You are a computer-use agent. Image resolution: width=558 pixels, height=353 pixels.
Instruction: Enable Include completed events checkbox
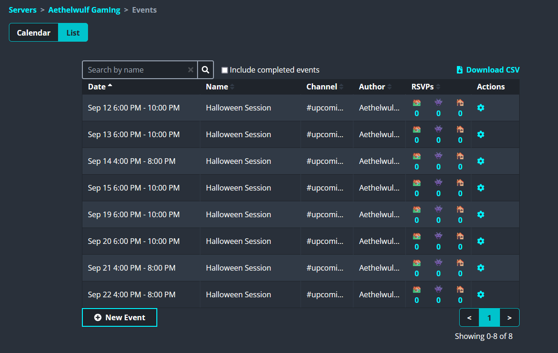point(225,70)
